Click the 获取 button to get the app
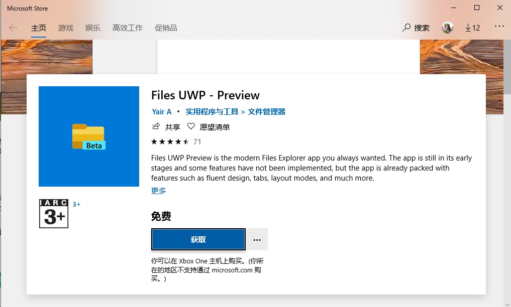 pos(198,239)
